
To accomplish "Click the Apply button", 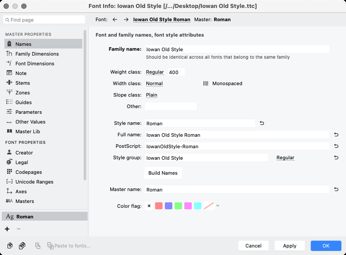I will coord(289,246).
